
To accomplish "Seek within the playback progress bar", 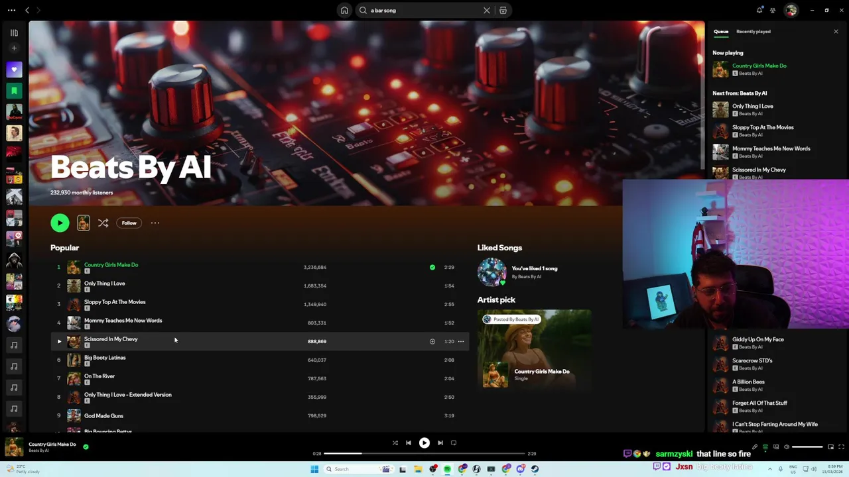I will 424,454.
